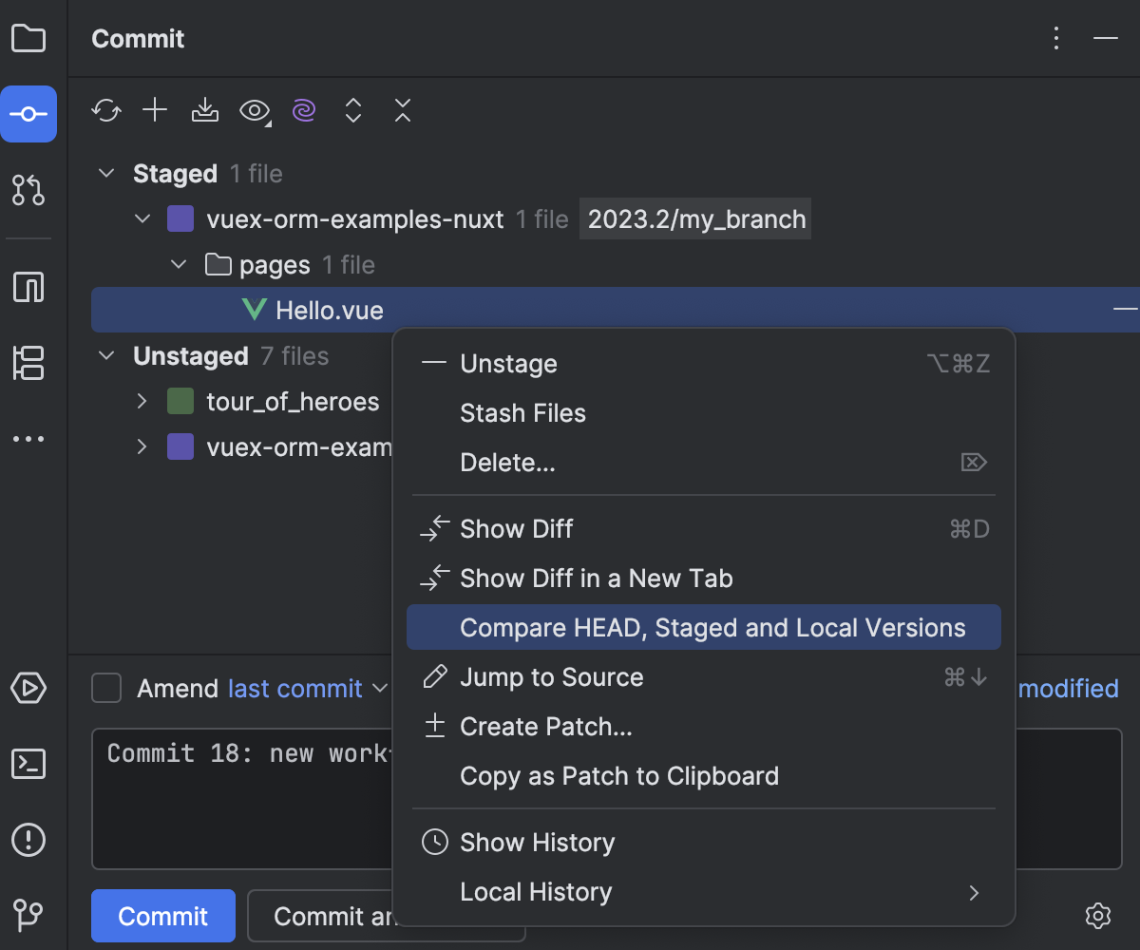Viewport: 1140px width, 950px height.
Task: Click the blue Commit button
Action: pos(162,916)
